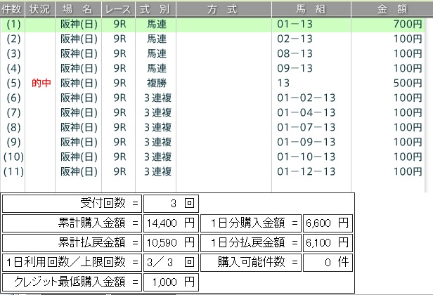Click the 1日利用回数／上限回数 label
This screenshot has height=295, width=433.
[66, 262]
